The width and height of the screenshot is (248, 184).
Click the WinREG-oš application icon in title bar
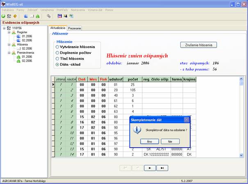point(3,4)
